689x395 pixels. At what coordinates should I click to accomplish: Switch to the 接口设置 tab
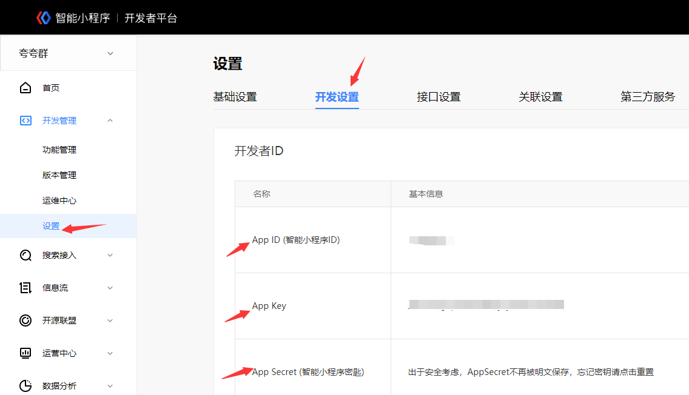439,97
